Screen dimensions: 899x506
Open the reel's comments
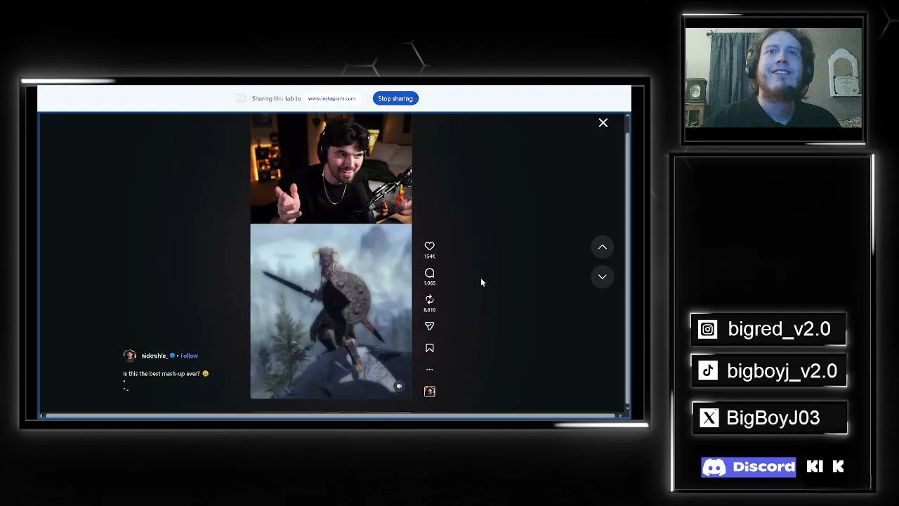coord(429,273)
